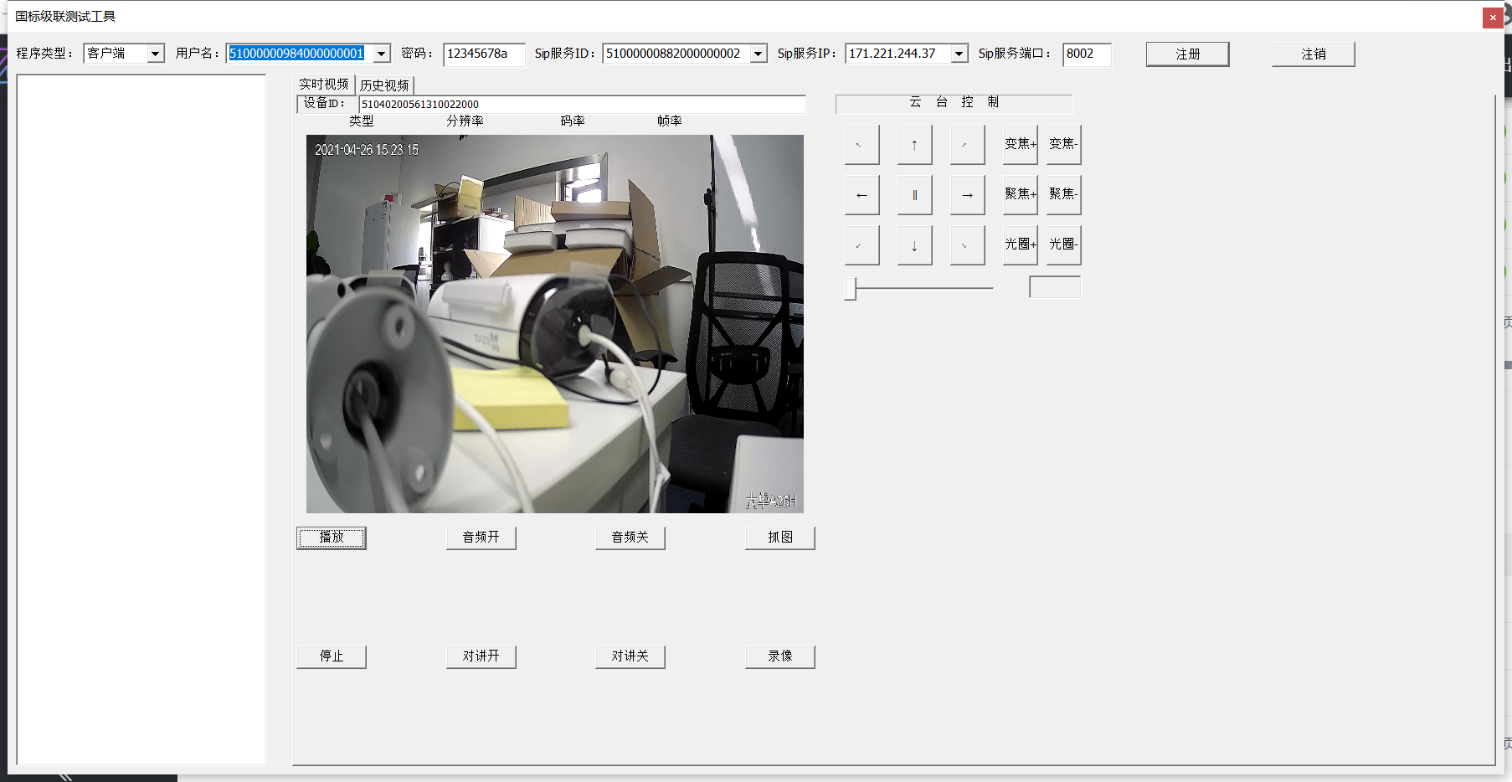
Task: Tilt the PTZ camera down
Action: (x=914, y=245)
